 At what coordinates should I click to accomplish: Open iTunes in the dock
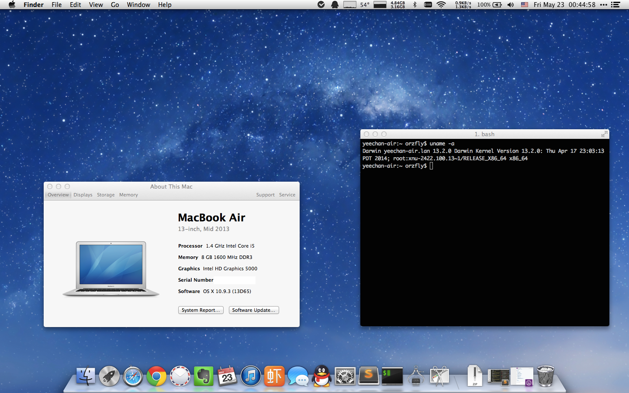pyautogui.click(x=251, y=376)
